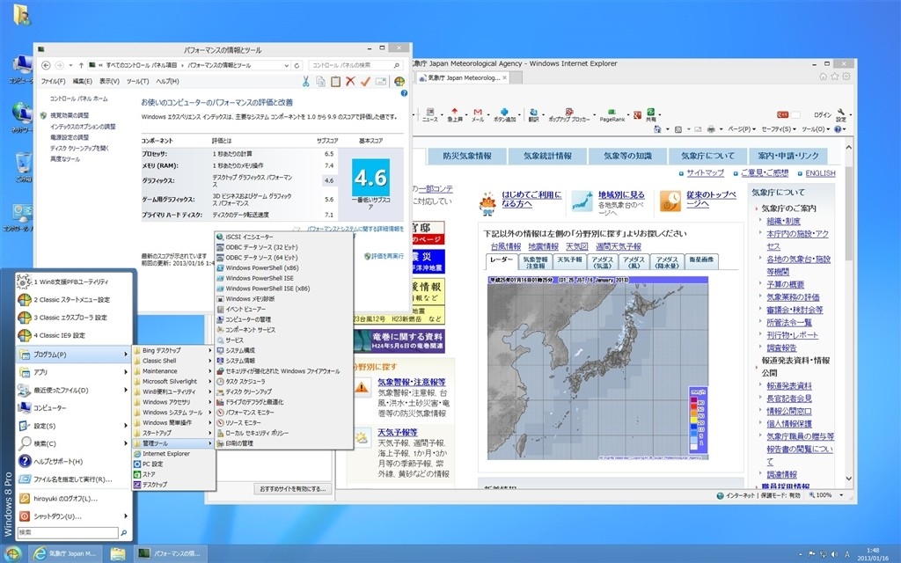Image resolution: width=901 pixels, height=563 pixels.
Task: Open the 表示(V) menu in Control Panel
Action: (x=110, y=81)
